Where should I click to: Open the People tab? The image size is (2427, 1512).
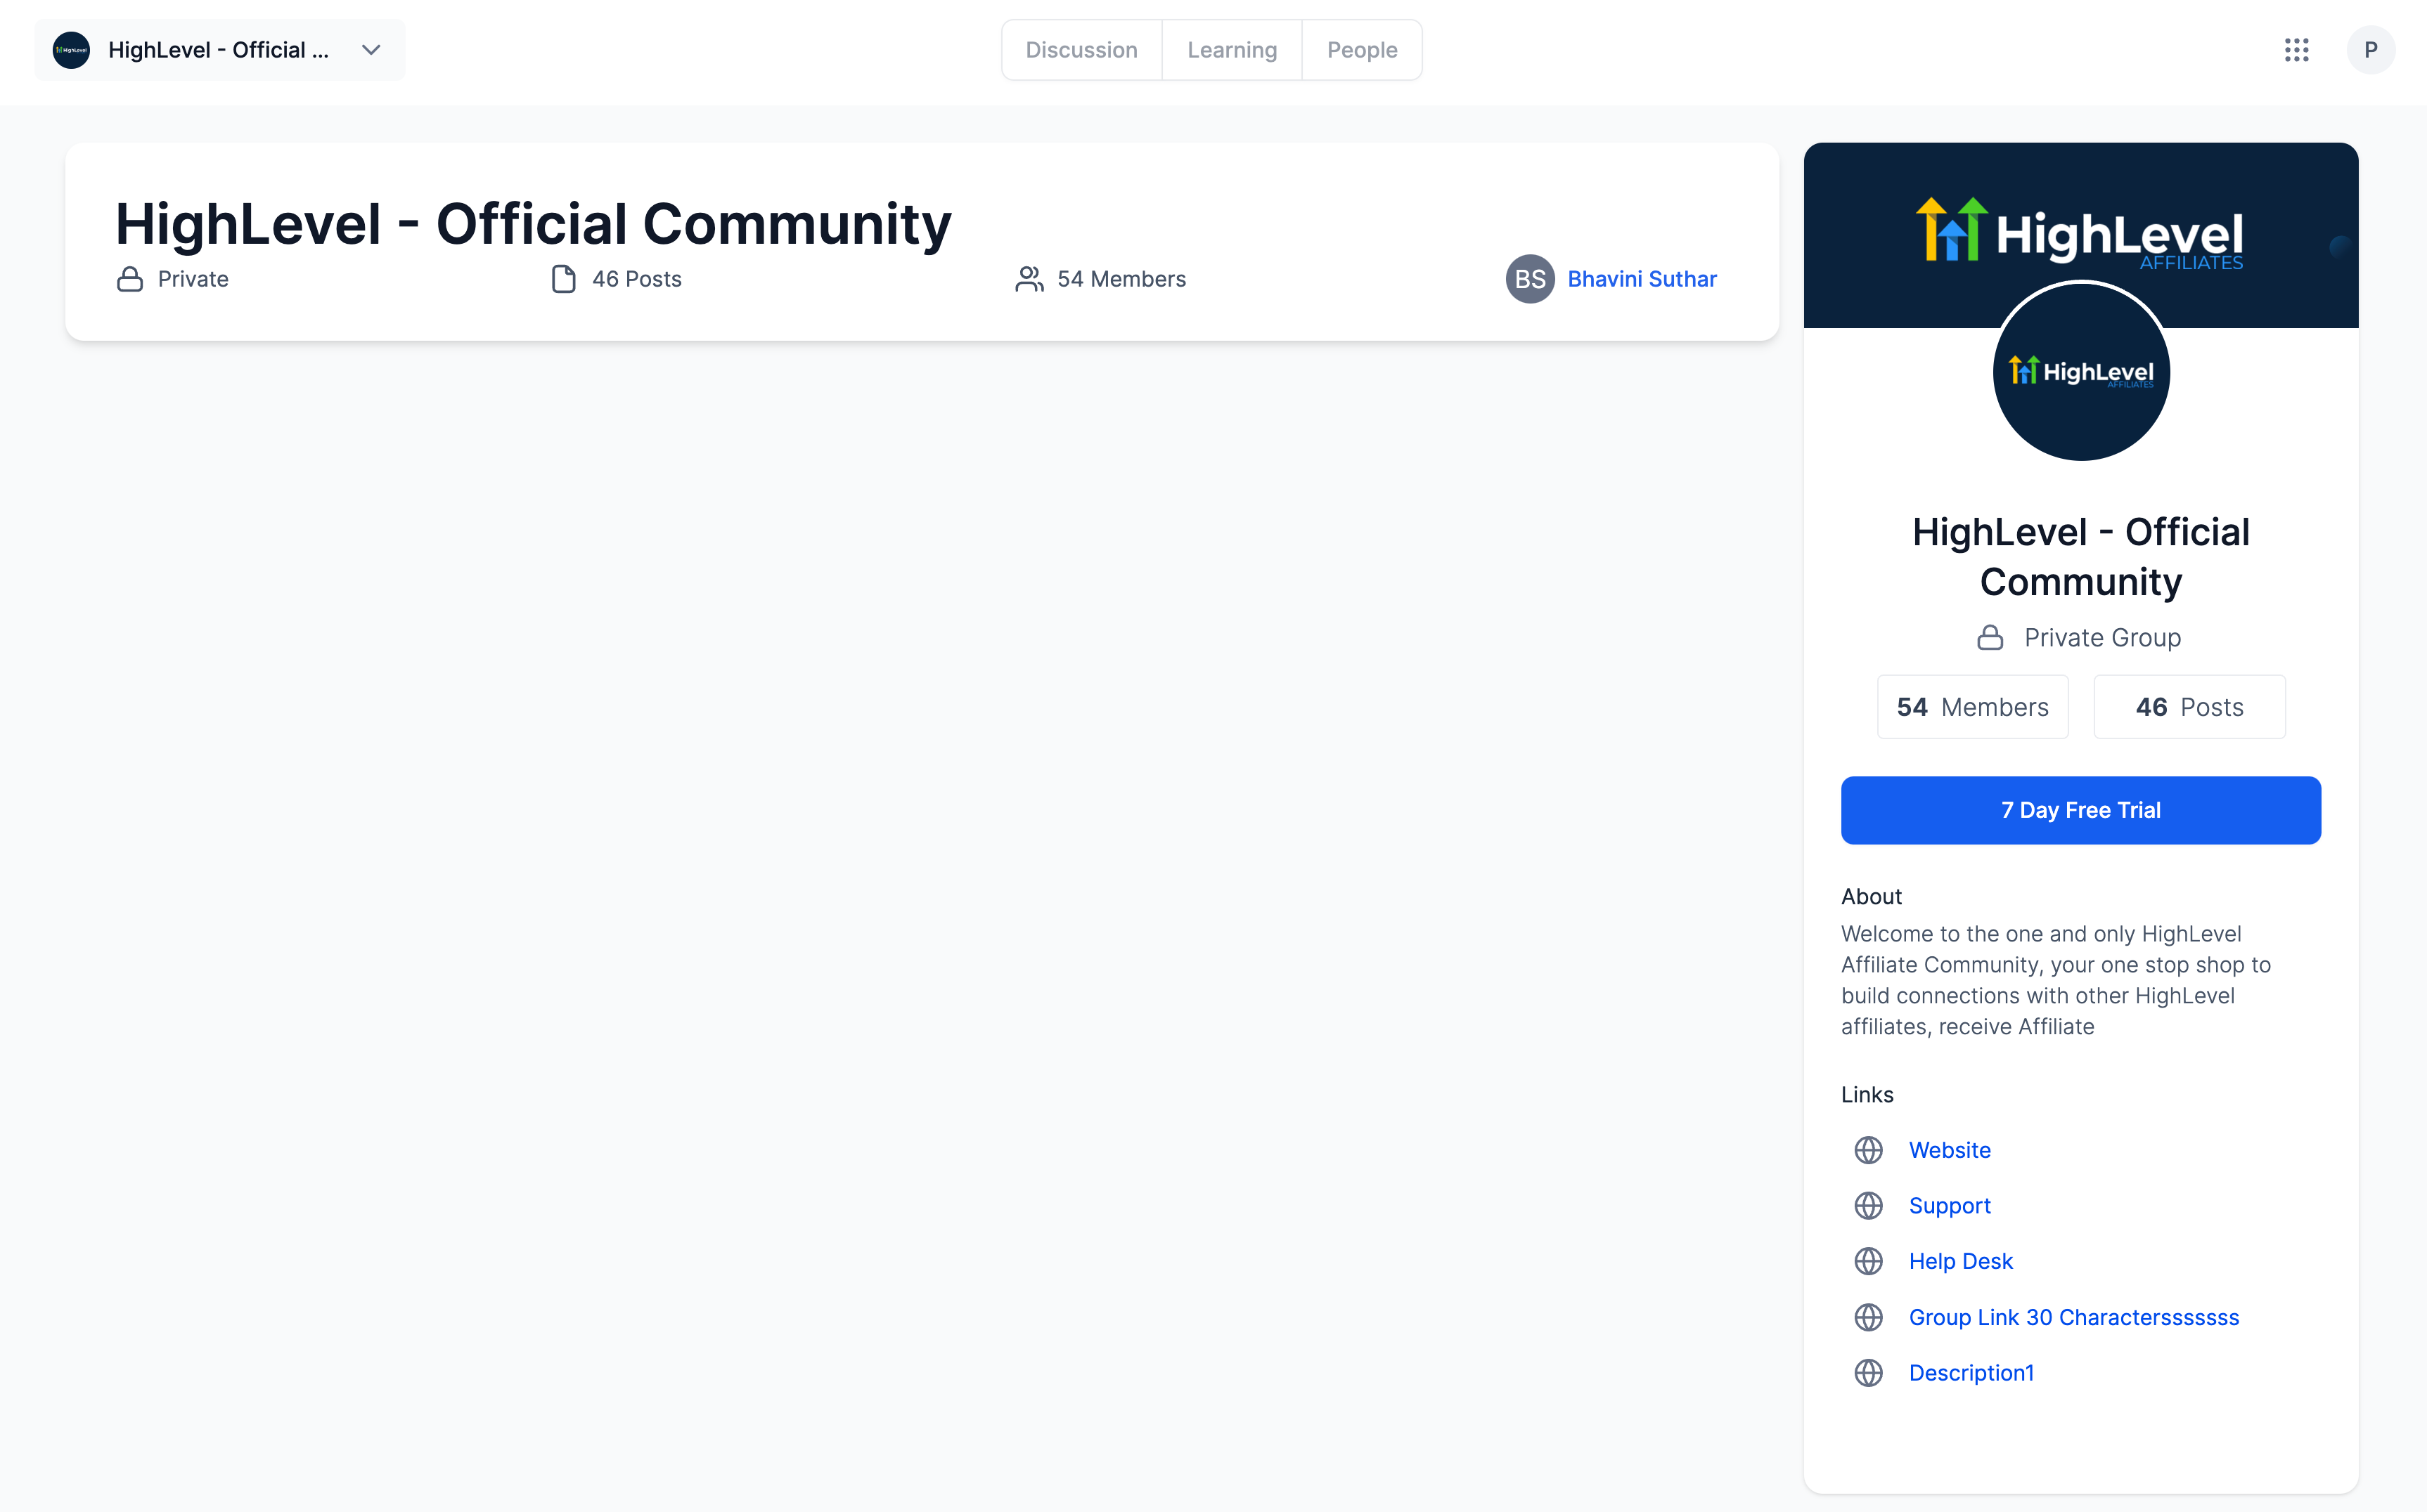[x=1362, y=50]
